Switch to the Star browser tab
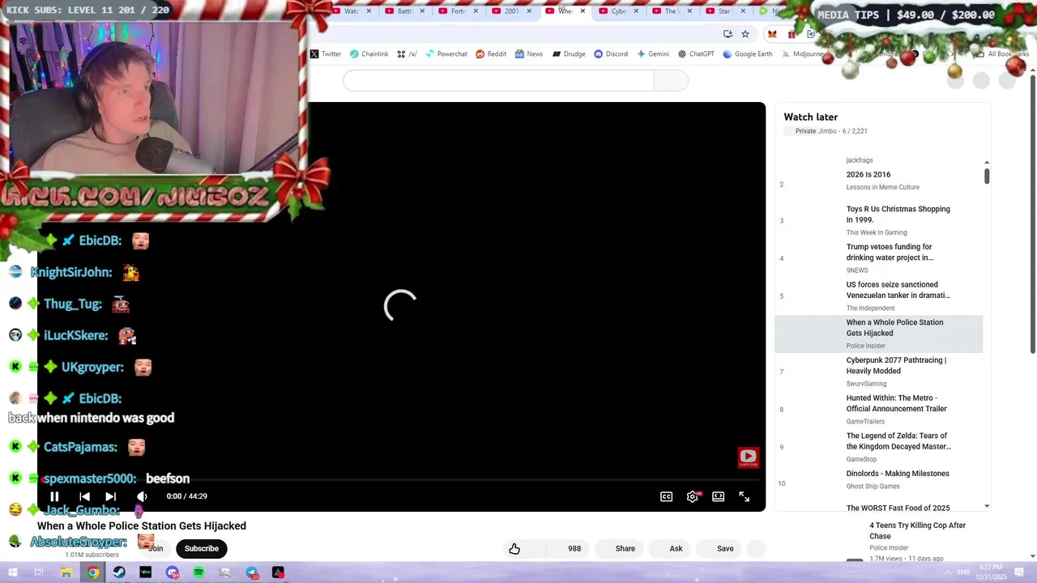The width and height of the screenshot is (1037, 583). [724, 11]
